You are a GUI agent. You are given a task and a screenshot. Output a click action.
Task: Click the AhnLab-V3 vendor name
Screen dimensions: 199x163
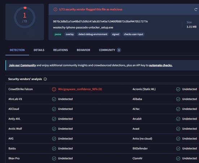pyautogui.click(x=15, y=99)
